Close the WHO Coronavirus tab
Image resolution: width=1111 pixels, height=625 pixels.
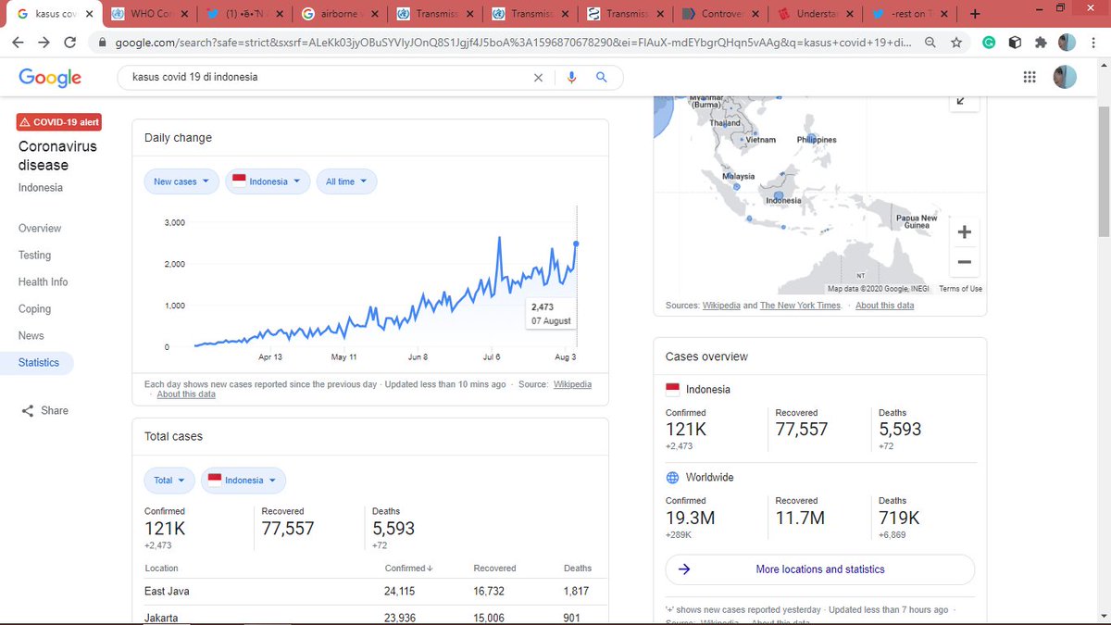[184, 14]
